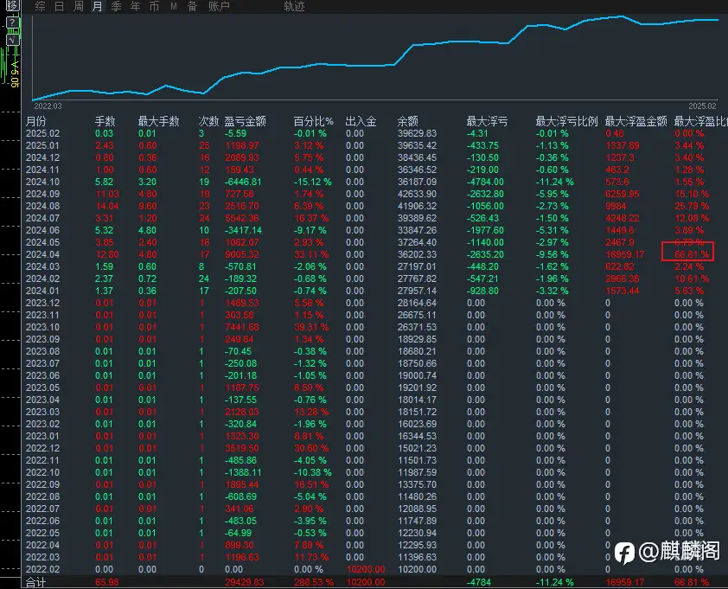728x589 pixels.
Task: Click the deposit 10200.00 in 2022.02 row
Action: (366, 569)
